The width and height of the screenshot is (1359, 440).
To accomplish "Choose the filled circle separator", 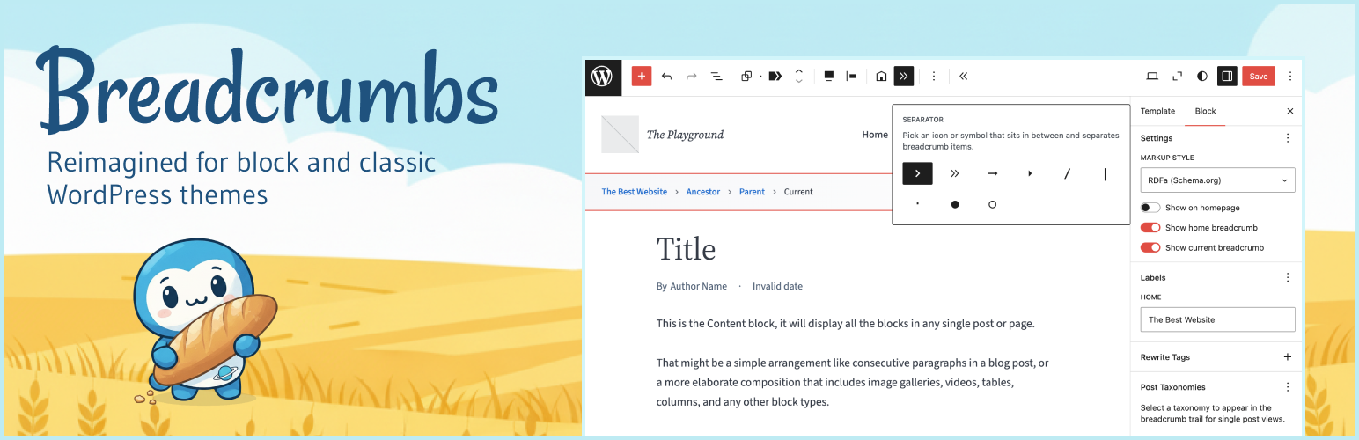I will pos(955,204).
